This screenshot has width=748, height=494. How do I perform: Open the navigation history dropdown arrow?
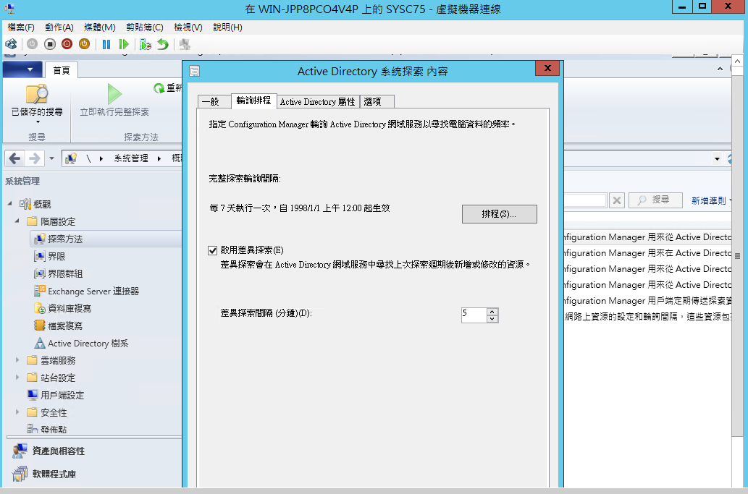[51, 158]
